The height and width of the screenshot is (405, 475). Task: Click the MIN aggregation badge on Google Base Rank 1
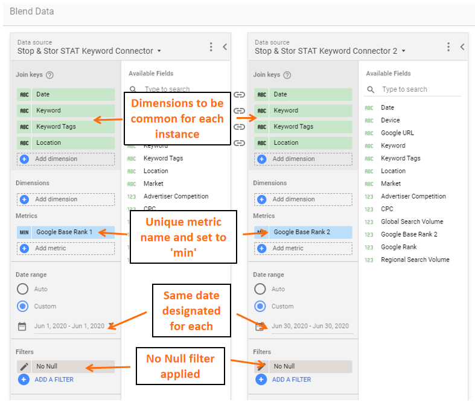[x=24, y=232]
